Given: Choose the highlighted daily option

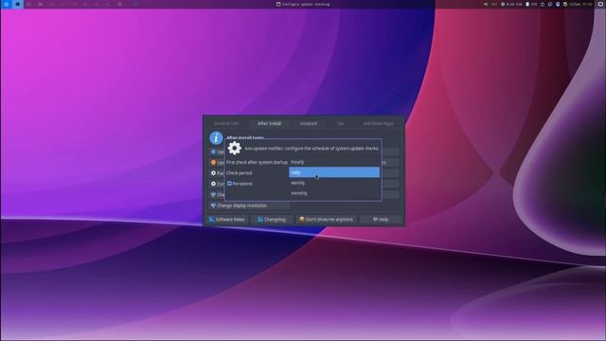Looking at the screenshot, I should (x=334, y=172).
